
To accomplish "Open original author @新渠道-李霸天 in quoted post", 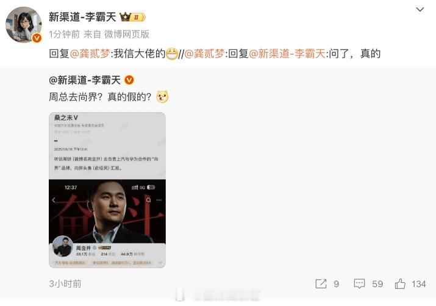I will point(85,80).
